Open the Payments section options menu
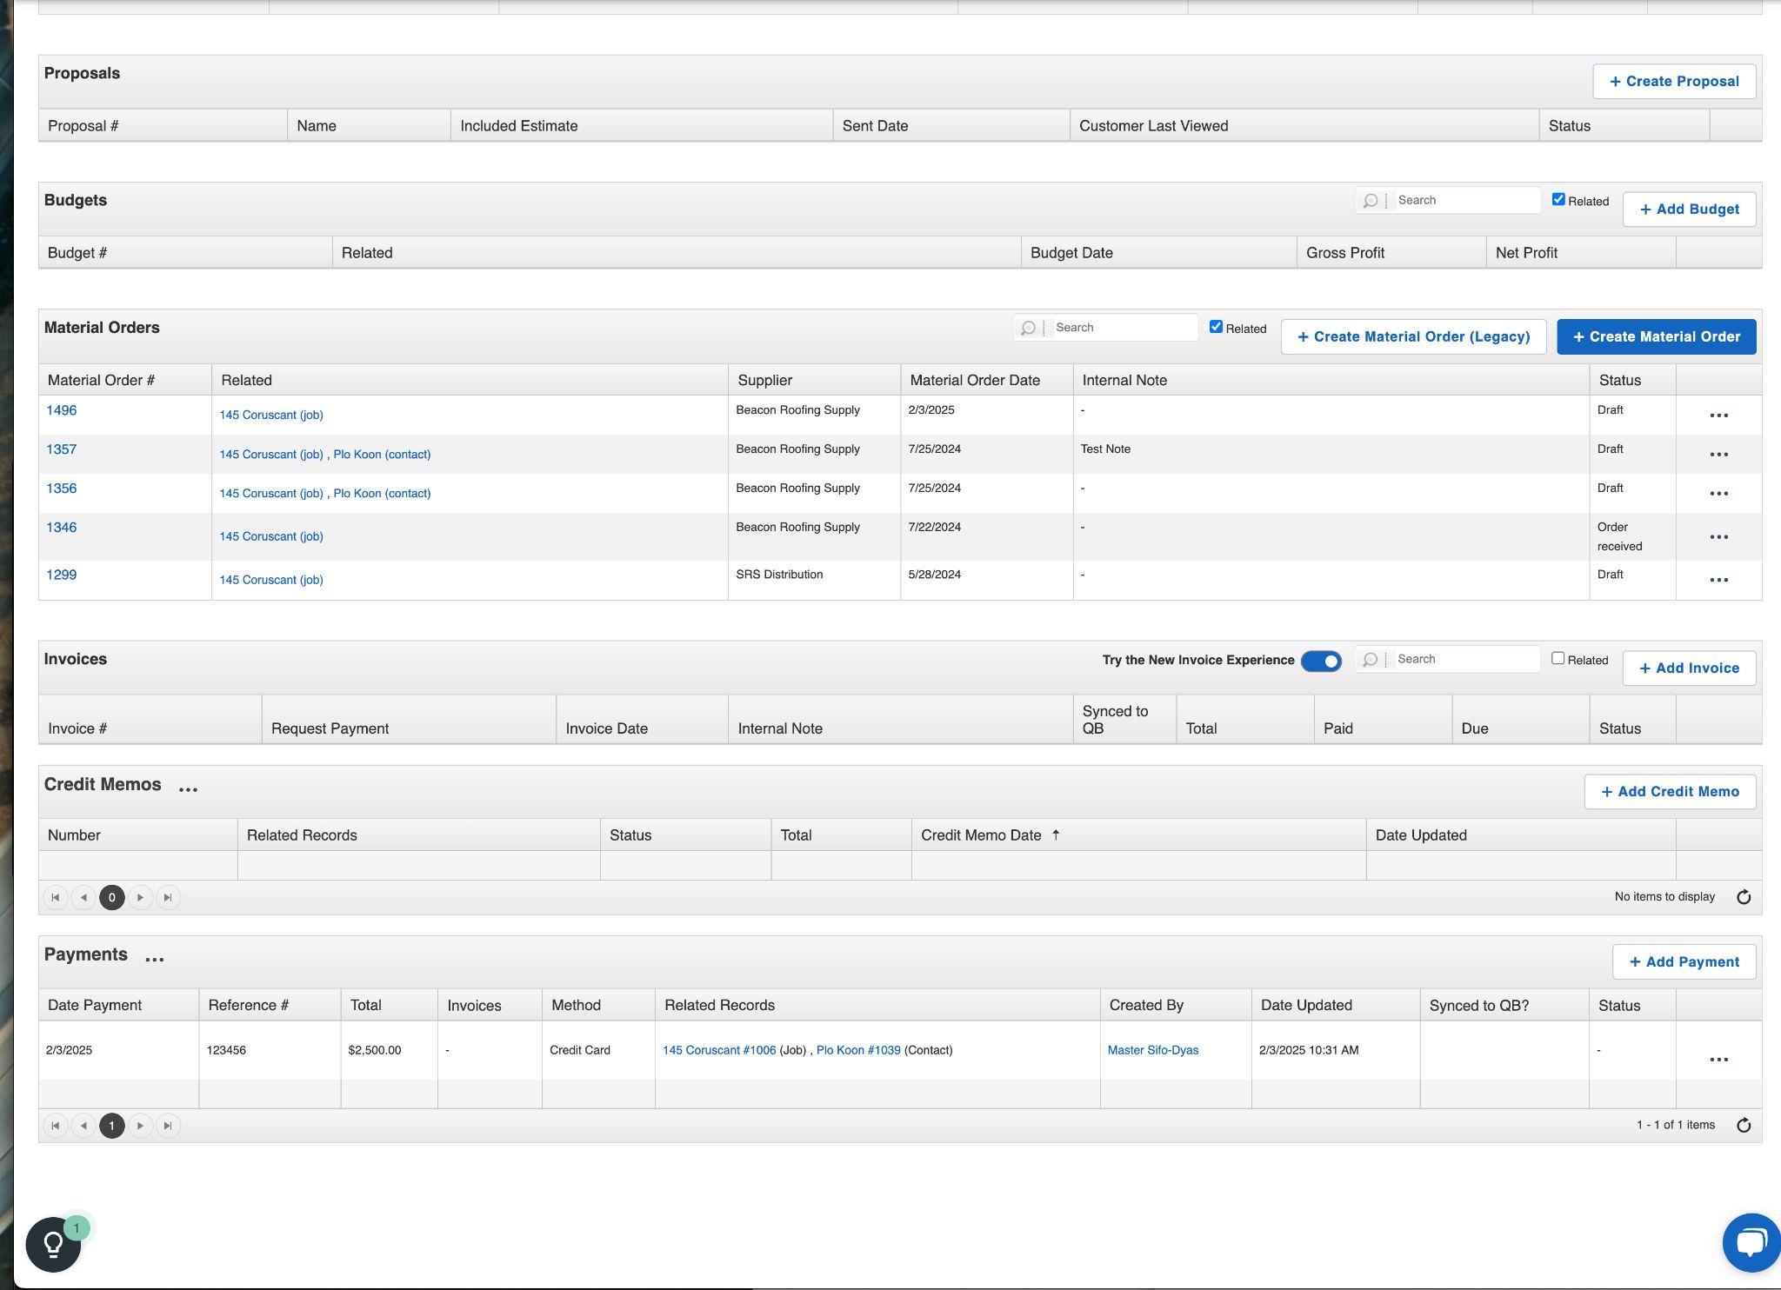This screenshot has height=1290, width=1781. pyautogui.click(x=155, y=960)
